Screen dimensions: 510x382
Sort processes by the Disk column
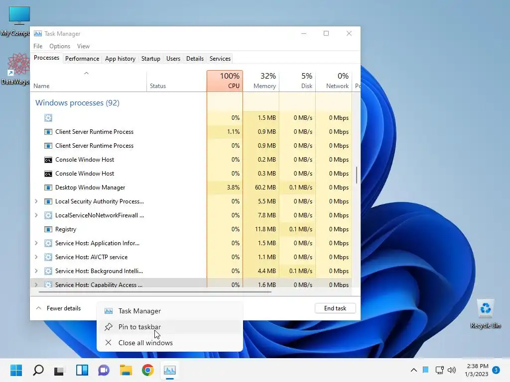tap(297, 81)
